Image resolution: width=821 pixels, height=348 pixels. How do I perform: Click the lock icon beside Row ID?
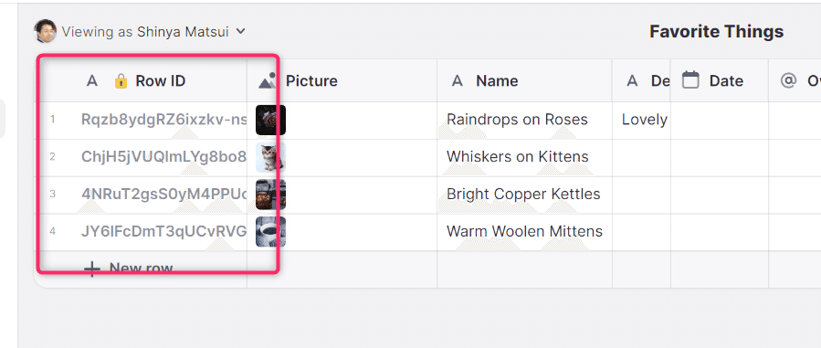[x=121, y=80]
